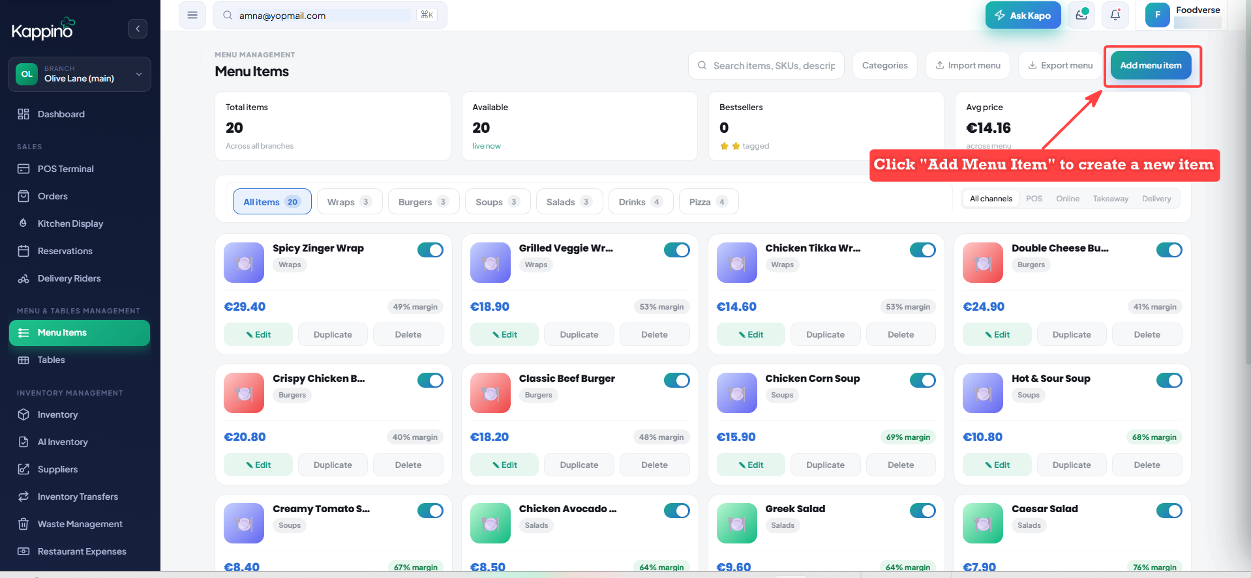
Task: Edit the Spicy Zinger Wrap item
Action: click(258, 334)
